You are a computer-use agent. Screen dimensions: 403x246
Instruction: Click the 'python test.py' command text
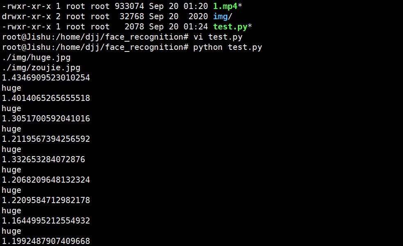click(227, 47)
